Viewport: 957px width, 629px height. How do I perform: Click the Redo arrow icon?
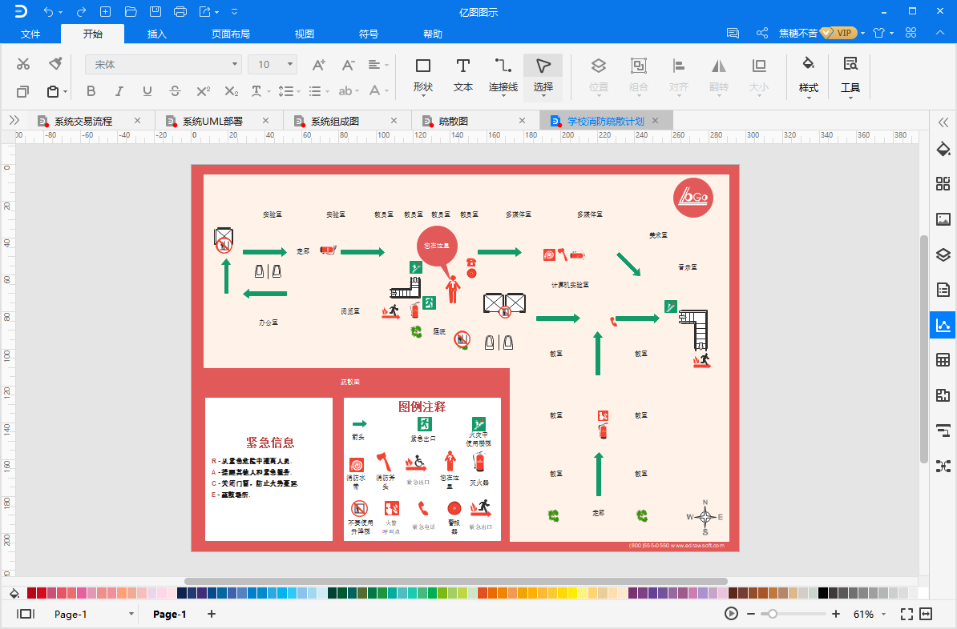81,11
